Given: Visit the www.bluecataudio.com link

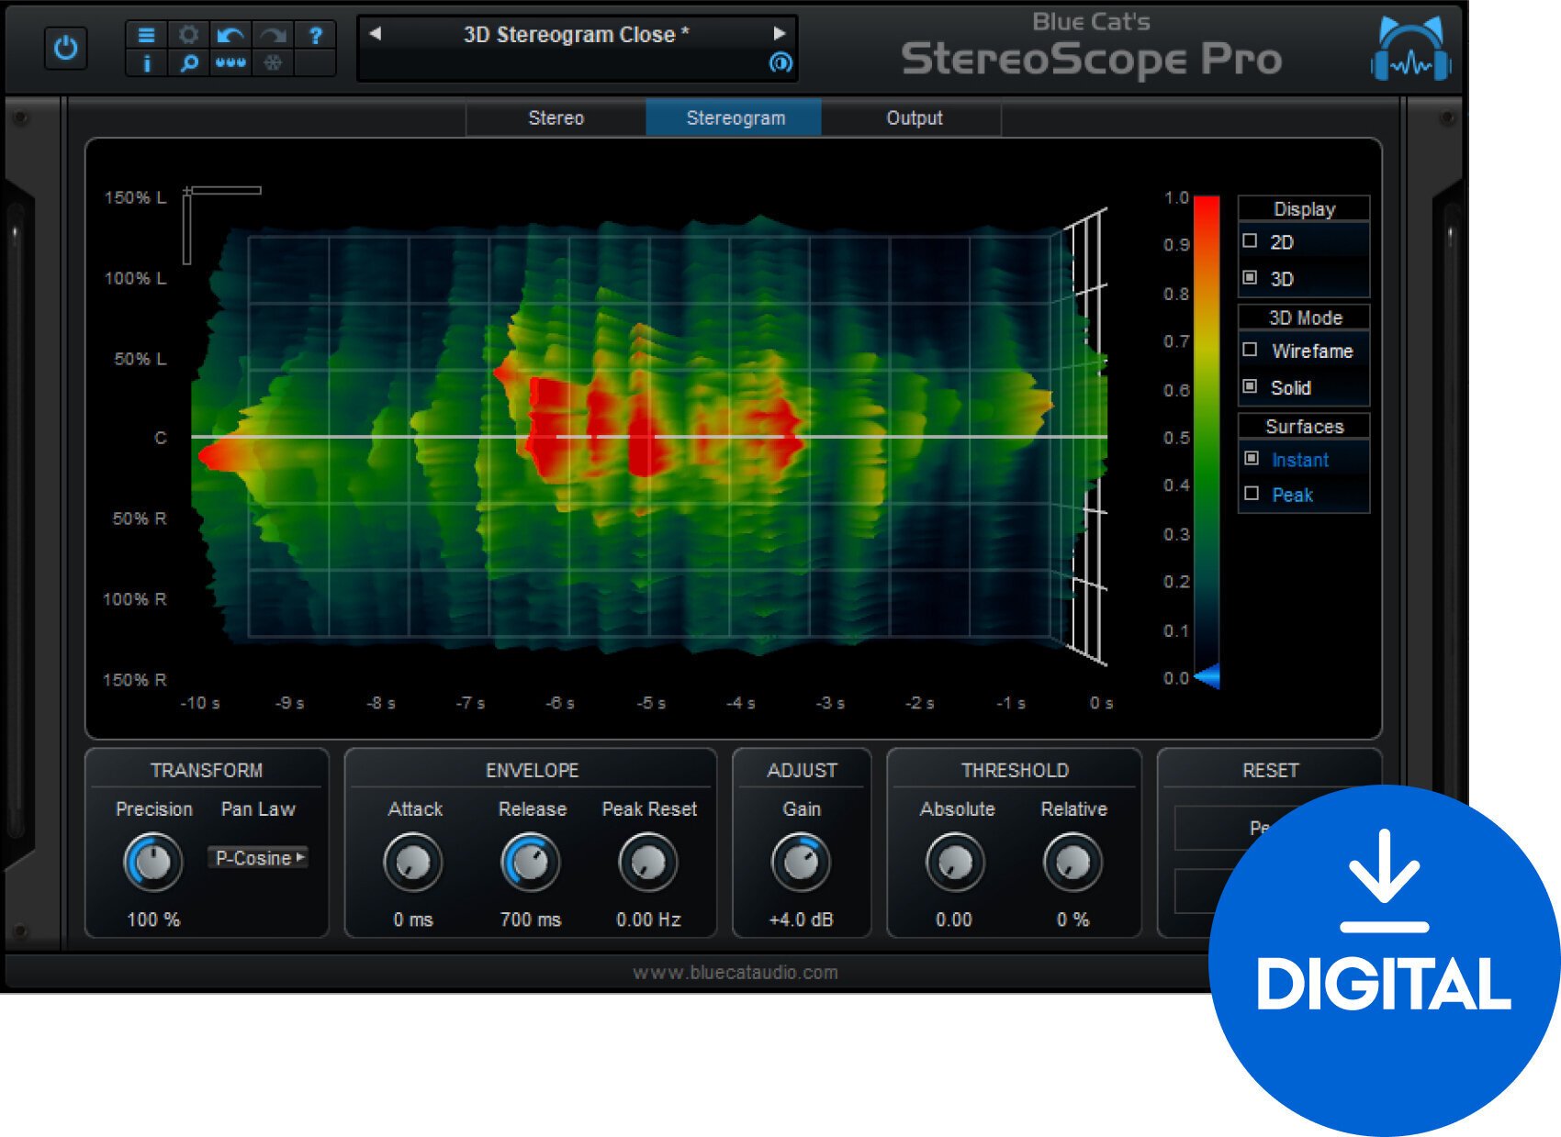Looking at the screenshot, I should [736, 973].
